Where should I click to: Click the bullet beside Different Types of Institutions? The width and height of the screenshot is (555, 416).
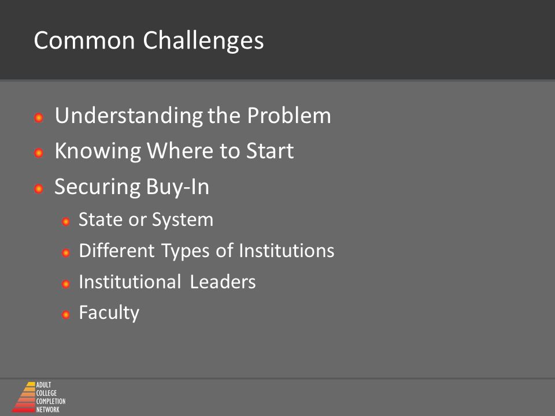coord(65,252)
